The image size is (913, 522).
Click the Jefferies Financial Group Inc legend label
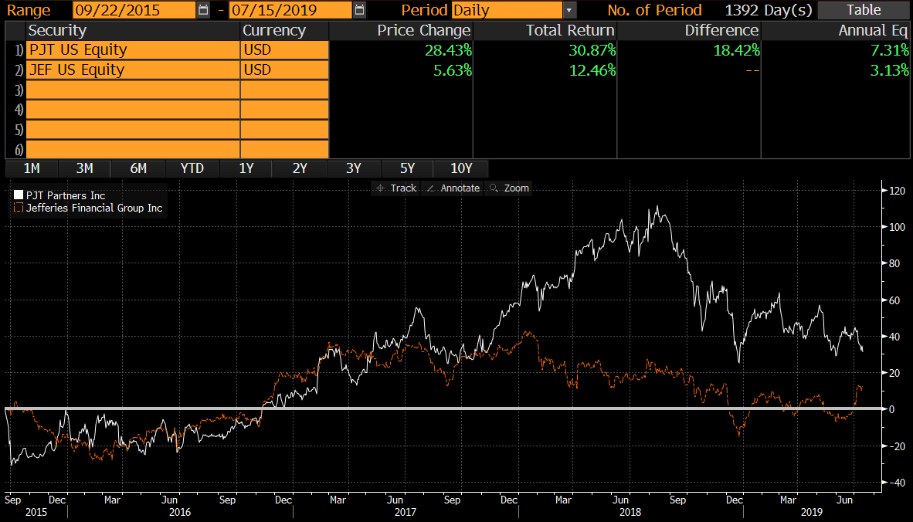(x=94, y=208)
